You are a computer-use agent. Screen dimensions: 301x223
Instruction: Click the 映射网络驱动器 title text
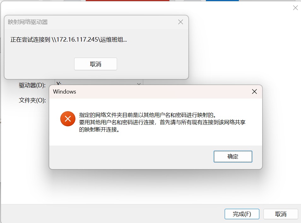(28, 22)
